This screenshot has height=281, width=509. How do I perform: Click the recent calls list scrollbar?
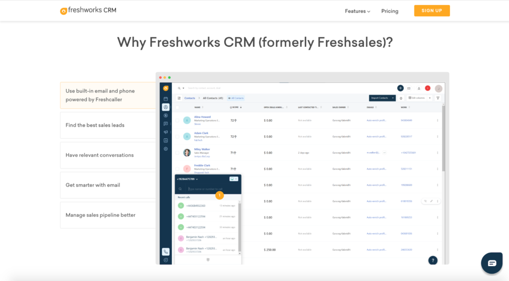[240, 226]
